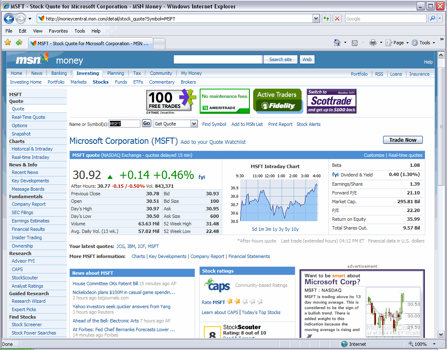Click the Name or Symbol input field
This screenshot has width=447, height=350.
[124, 124]
